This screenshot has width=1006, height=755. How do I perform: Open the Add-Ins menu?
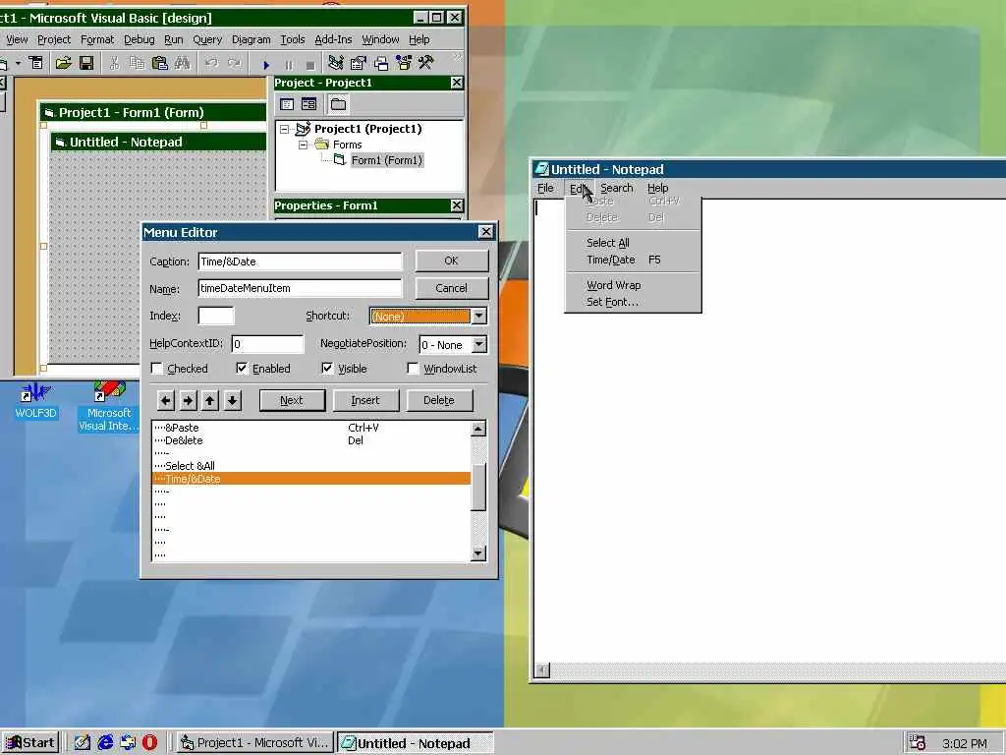pyautogui.click(x=333, y=39)
